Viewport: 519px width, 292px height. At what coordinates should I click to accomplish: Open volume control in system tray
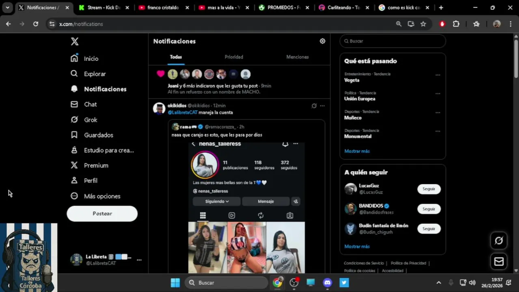click(x=472, y=283)
